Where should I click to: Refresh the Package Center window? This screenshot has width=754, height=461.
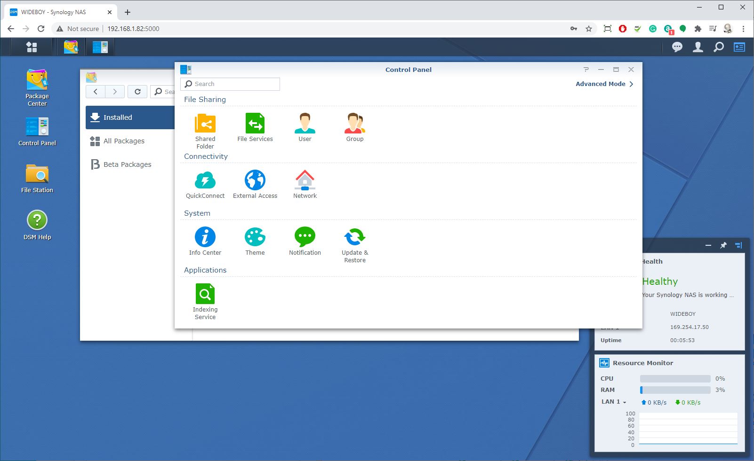(x=137, y=92)
